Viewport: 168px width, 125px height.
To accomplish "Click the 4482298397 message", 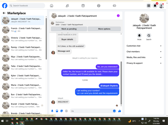I will 63,102.
